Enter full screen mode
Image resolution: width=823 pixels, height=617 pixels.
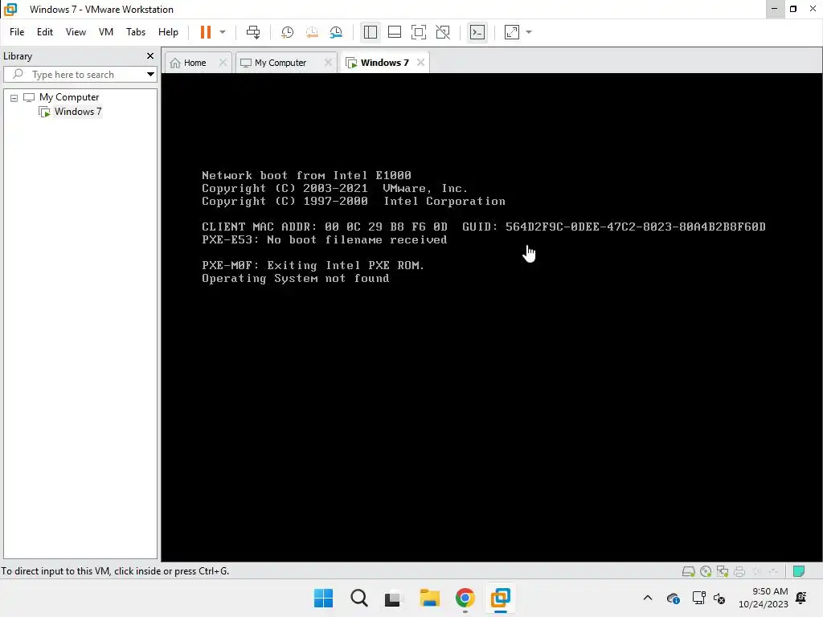click(x=418, y=32)
